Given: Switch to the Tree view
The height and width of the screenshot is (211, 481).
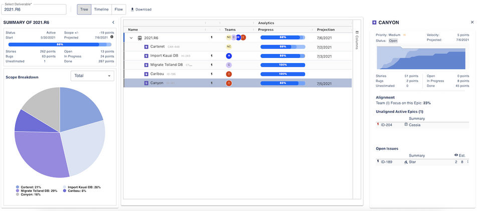Looking at the screenshot, I should click(84, 9).
